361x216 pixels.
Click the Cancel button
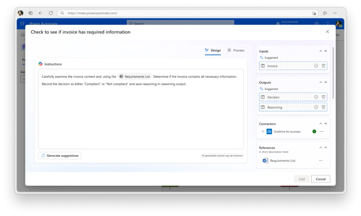click(320, 179)
